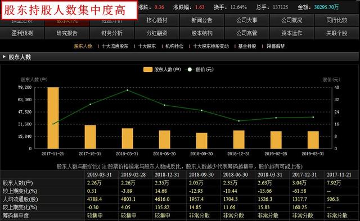The image size is (360, 221).
Task: Open the 资本运作 tab
Action: pos(292,33)
